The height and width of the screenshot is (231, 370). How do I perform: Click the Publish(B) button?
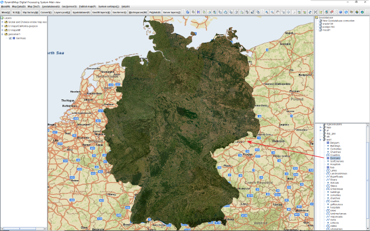[x=155, y=12]
